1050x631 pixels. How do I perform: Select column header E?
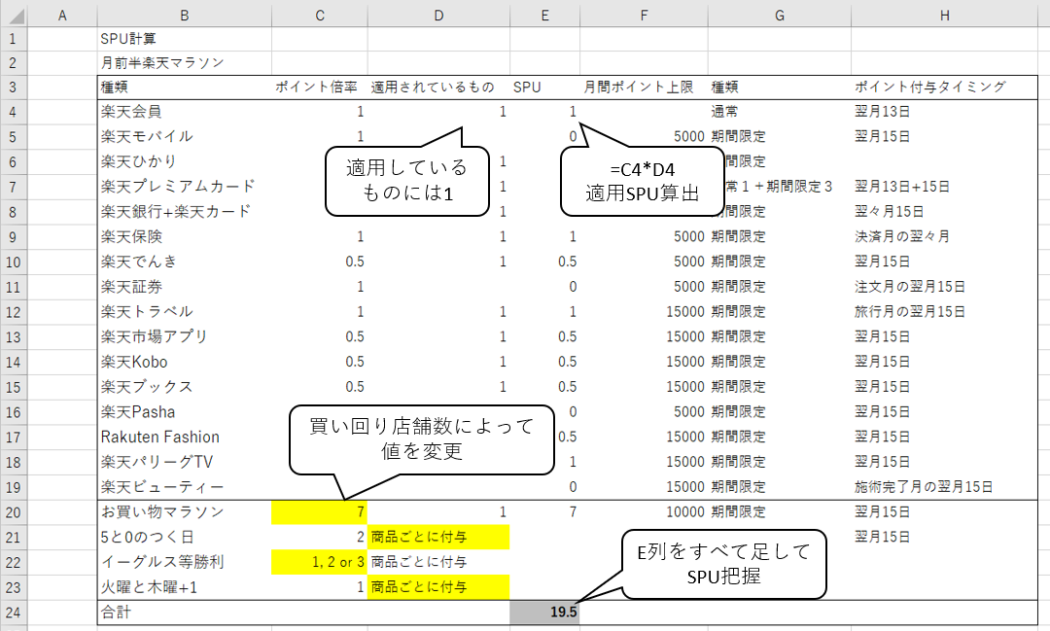[544, 15]
